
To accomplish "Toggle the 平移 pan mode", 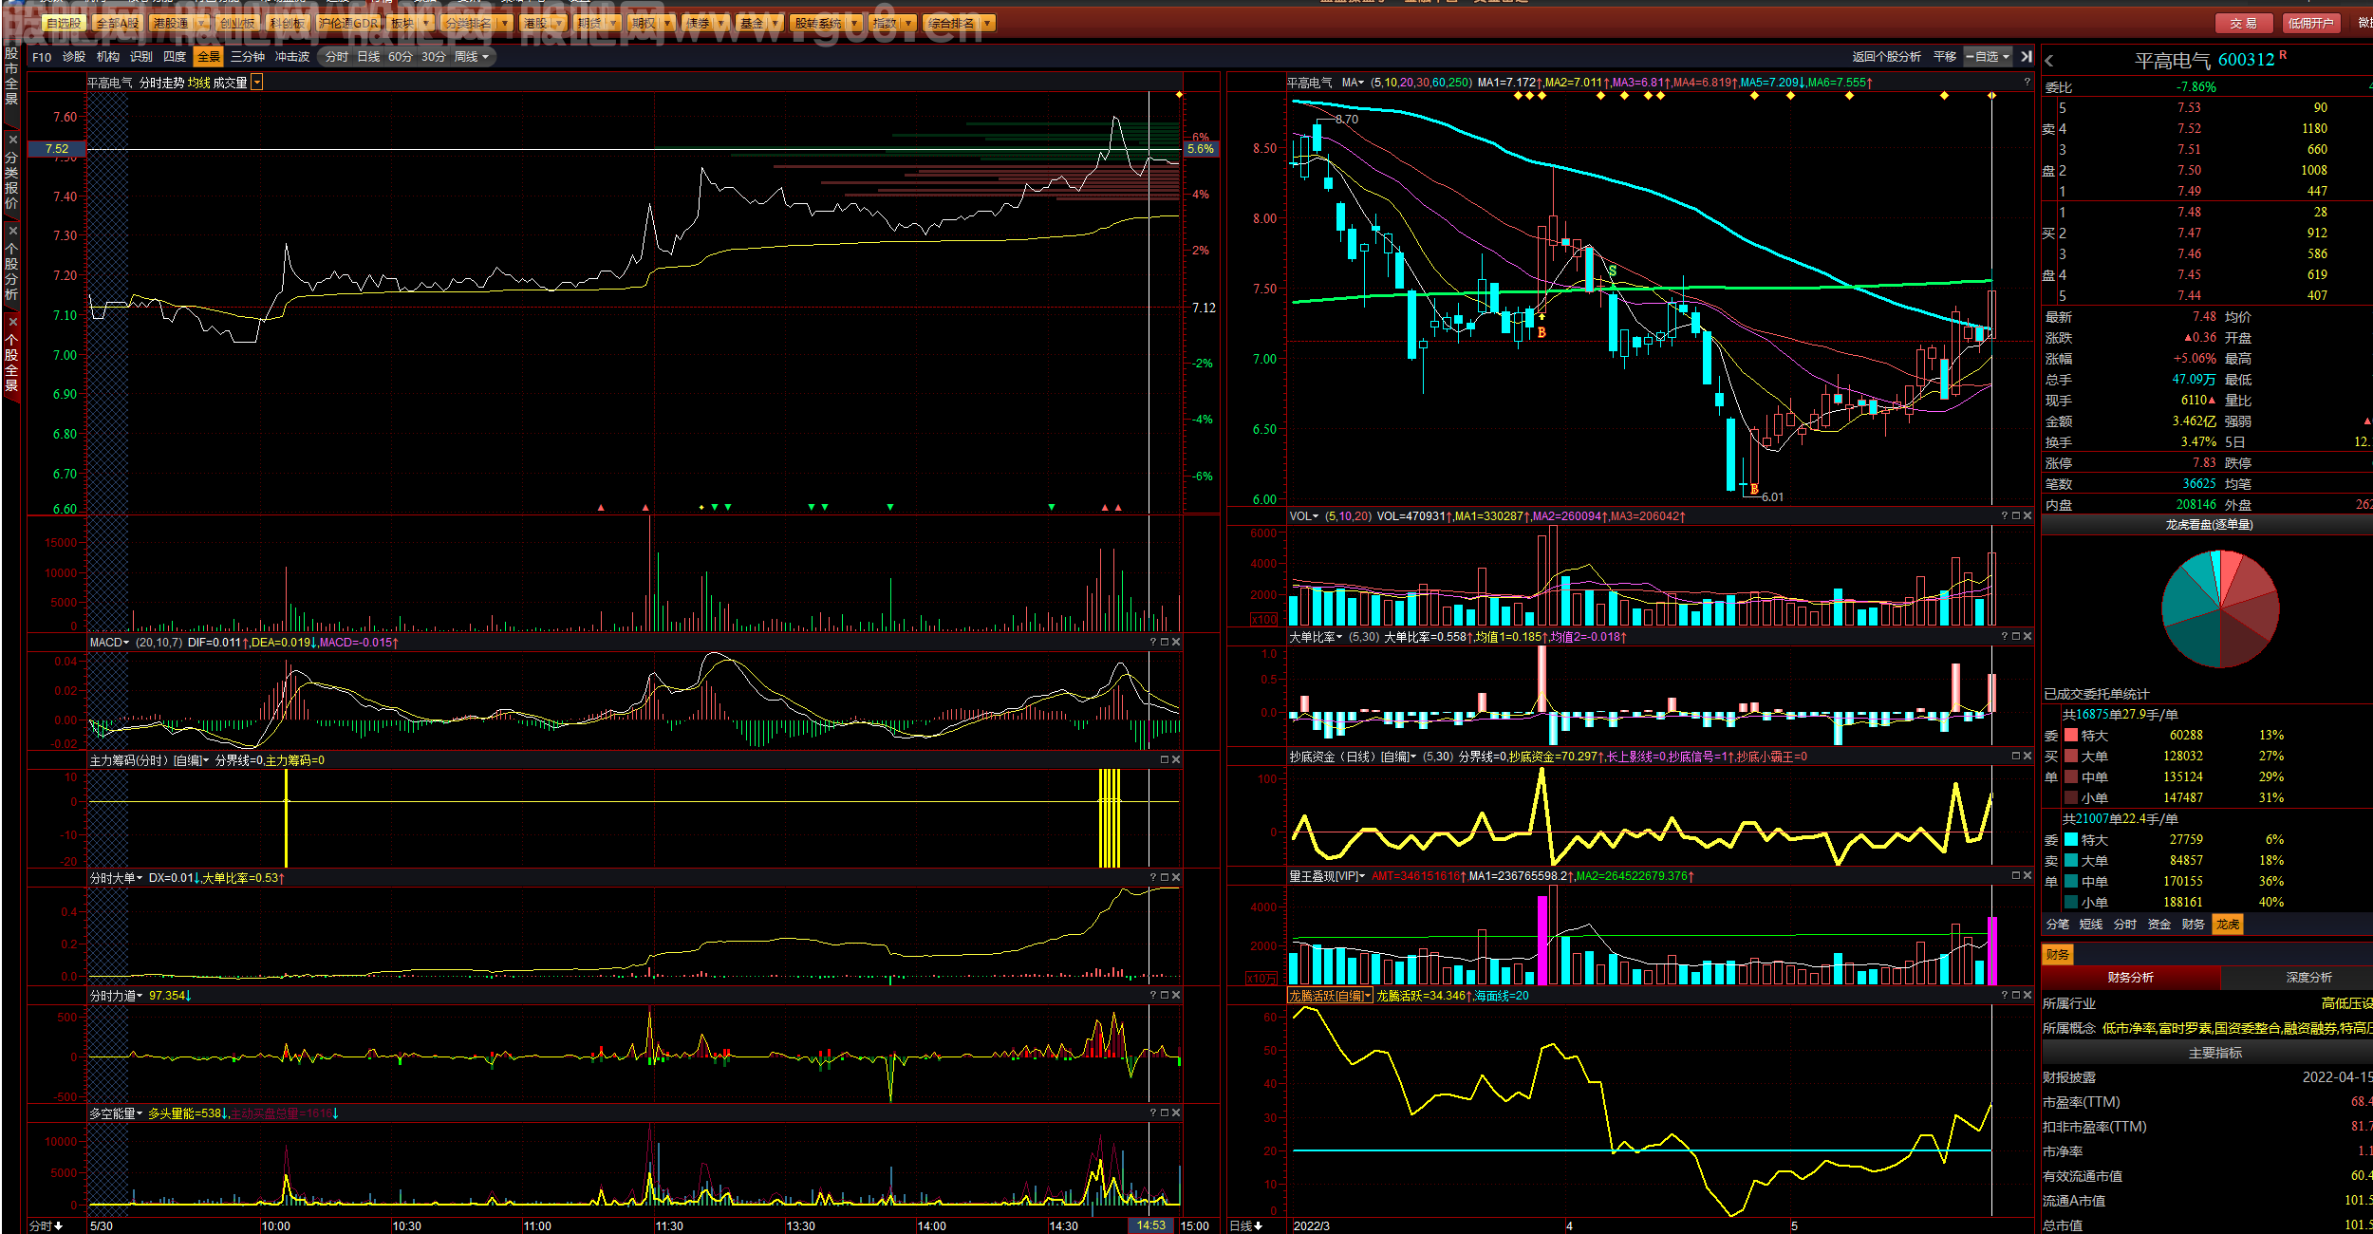I will pos(1945,57).
